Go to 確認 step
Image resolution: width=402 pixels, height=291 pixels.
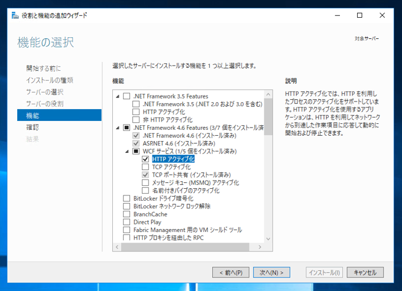pos(33,127)
